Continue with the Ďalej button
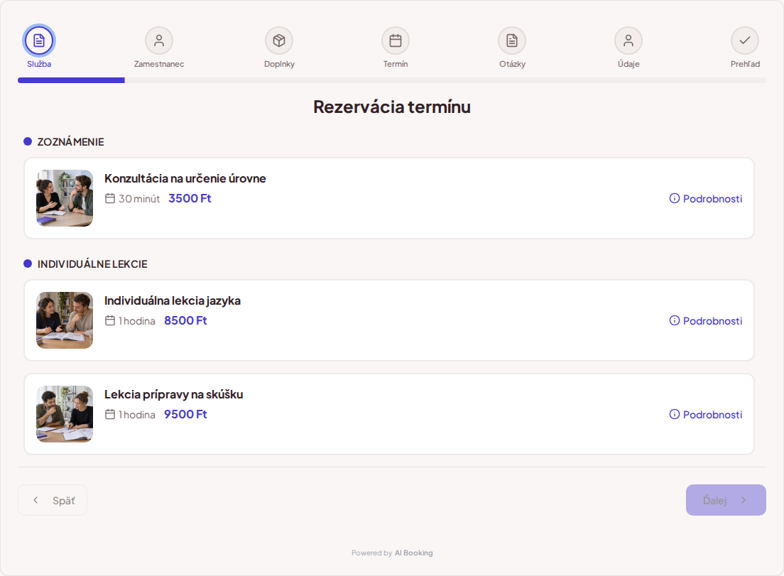Screen dimensions: 784x576 pos(726,500)
